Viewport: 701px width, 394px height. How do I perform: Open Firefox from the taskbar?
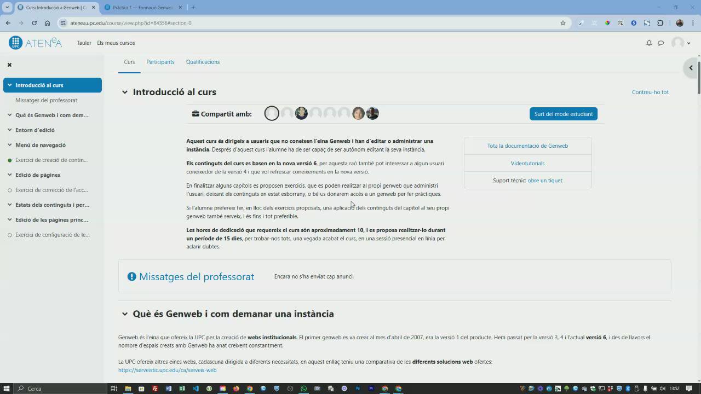pos(236,389)
